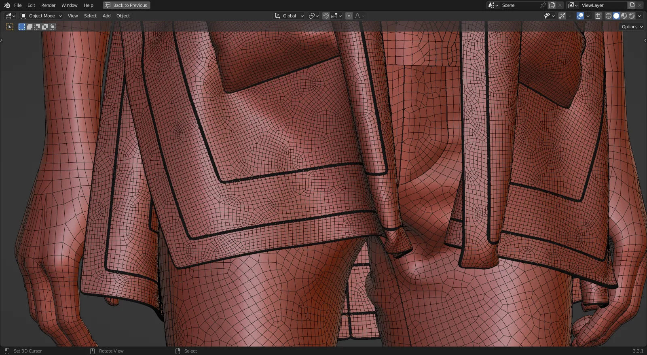Open the Object Mode dropdown
Viewport: 647px width, 355px height.
pos(41,16)
